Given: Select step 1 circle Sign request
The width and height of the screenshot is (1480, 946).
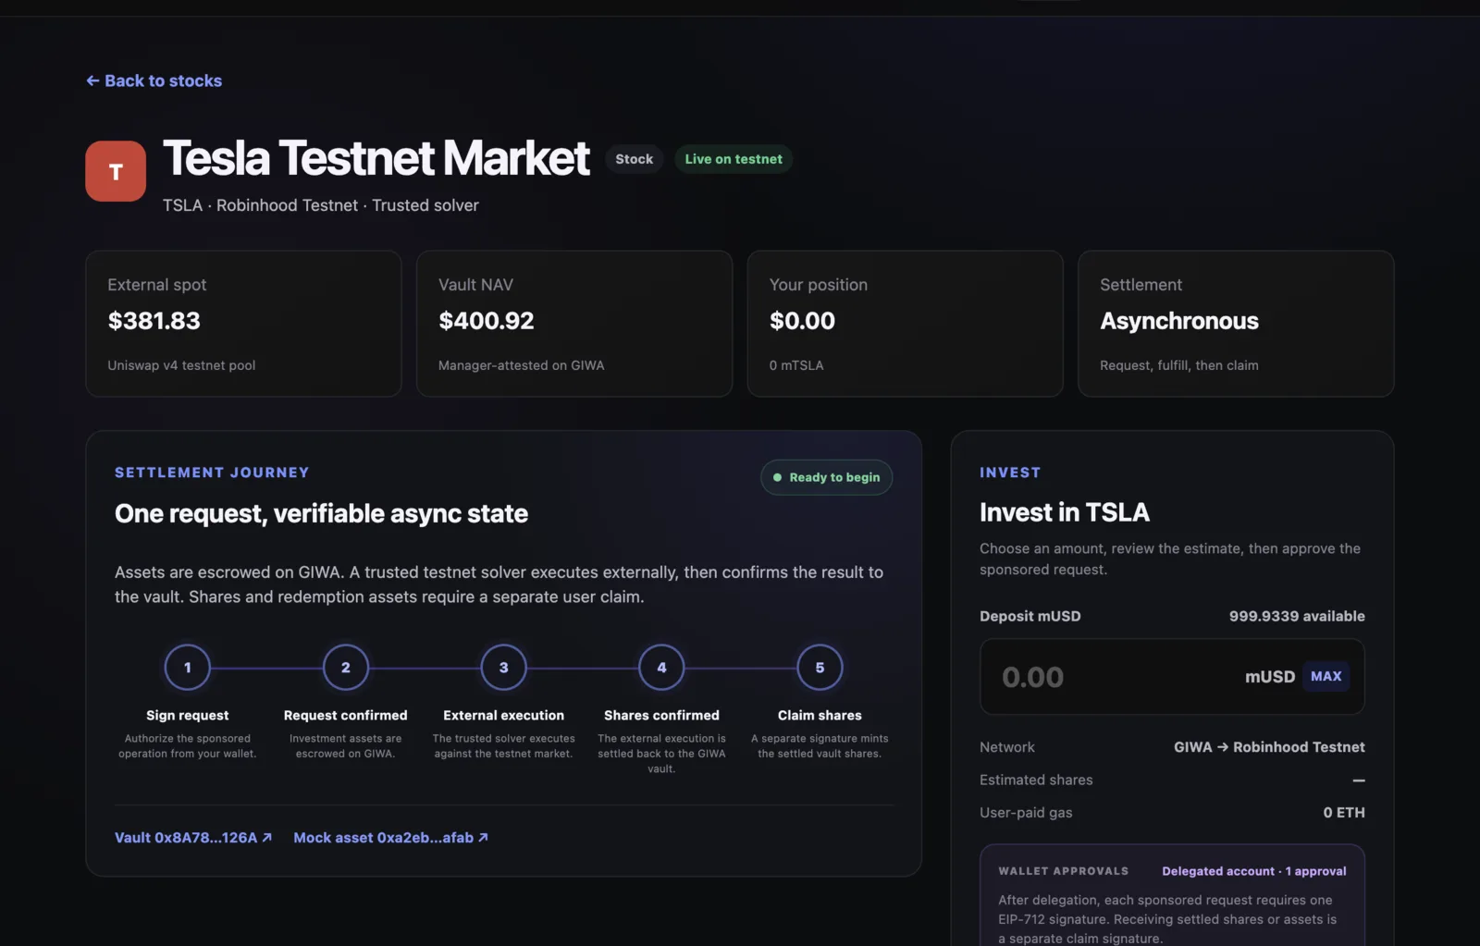Looking at the screenshot, I should tap(188, 668).
